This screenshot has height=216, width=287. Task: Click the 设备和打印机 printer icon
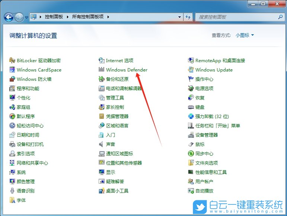(12, 144)
